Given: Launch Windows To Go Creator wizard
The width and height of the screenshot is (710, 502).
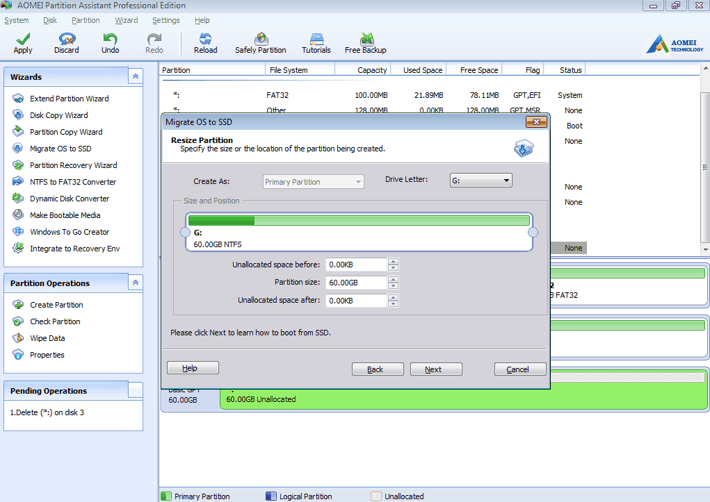Looking at the screenshot, I should pyautogui.click(x=70, y=232).
